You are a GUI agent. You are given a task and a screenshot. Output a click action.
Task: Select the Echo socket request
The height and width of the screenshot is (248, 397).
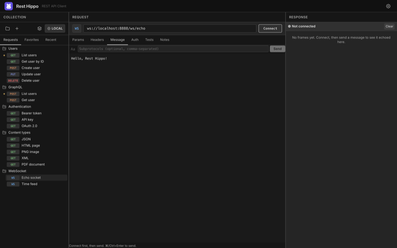click(37, 177)
